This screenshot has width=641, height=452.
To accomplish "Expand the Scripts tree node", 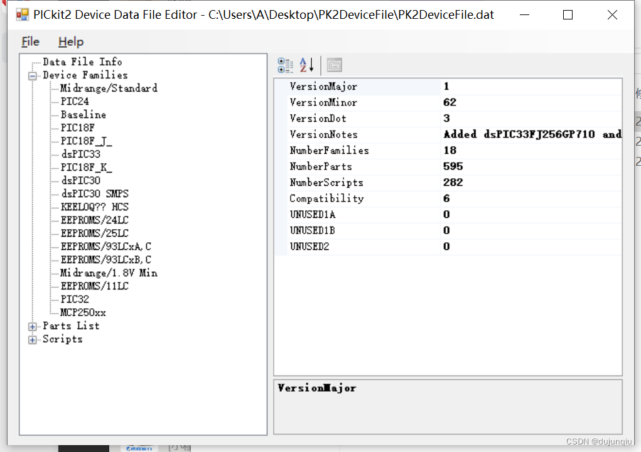I will click(x=32, y=340).
